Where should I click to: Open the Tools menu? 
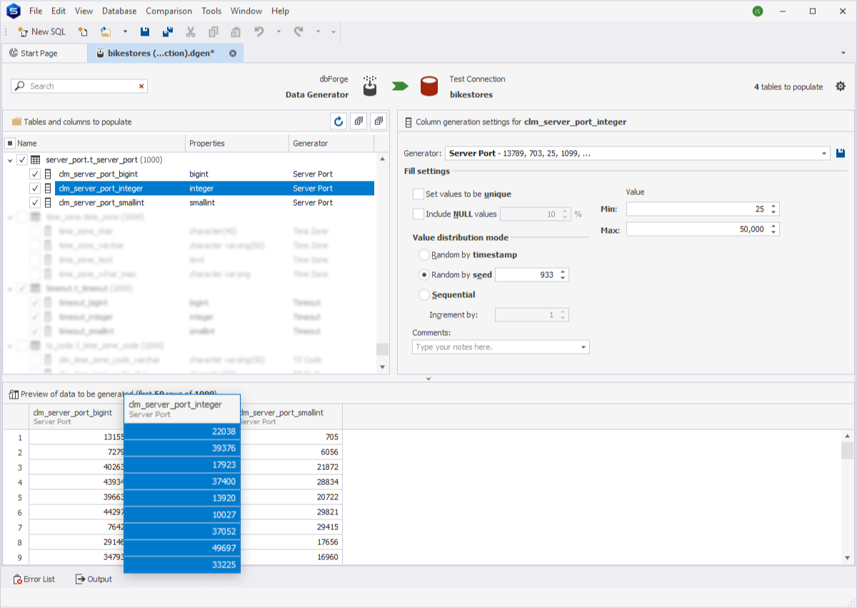(211, 11)
